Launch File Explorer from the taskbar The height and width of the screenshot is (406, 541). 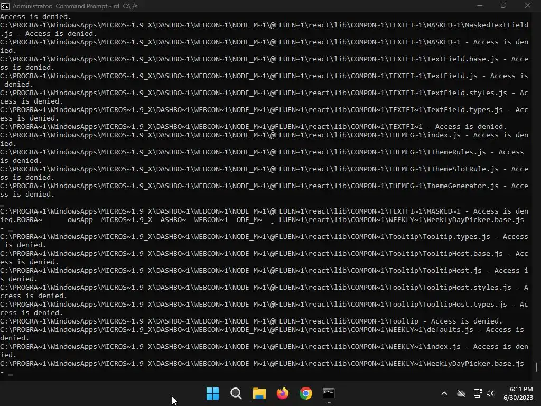[259, 393]
